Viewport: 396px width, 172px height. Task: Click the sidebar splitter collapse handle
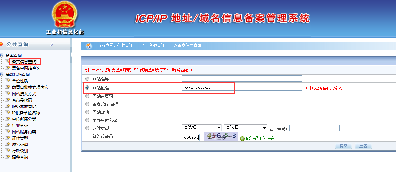(x=71, y=55)
